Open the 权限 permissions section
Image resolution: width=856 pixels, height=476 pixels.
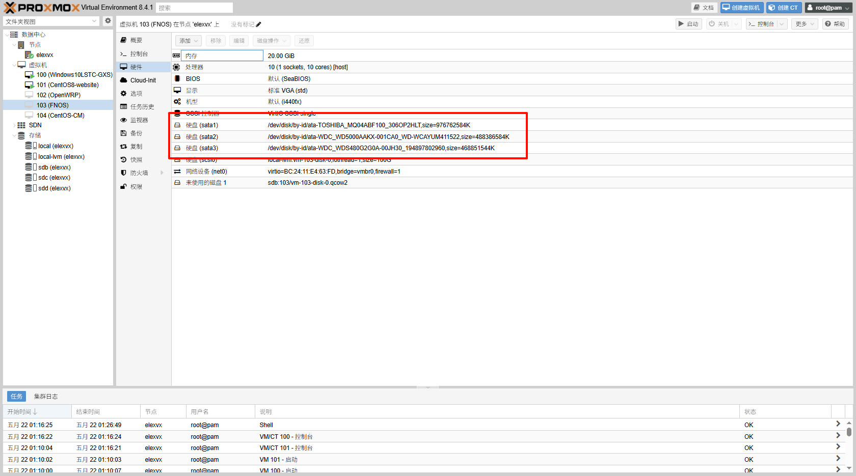pyautogui.click(x=136, y=187)
